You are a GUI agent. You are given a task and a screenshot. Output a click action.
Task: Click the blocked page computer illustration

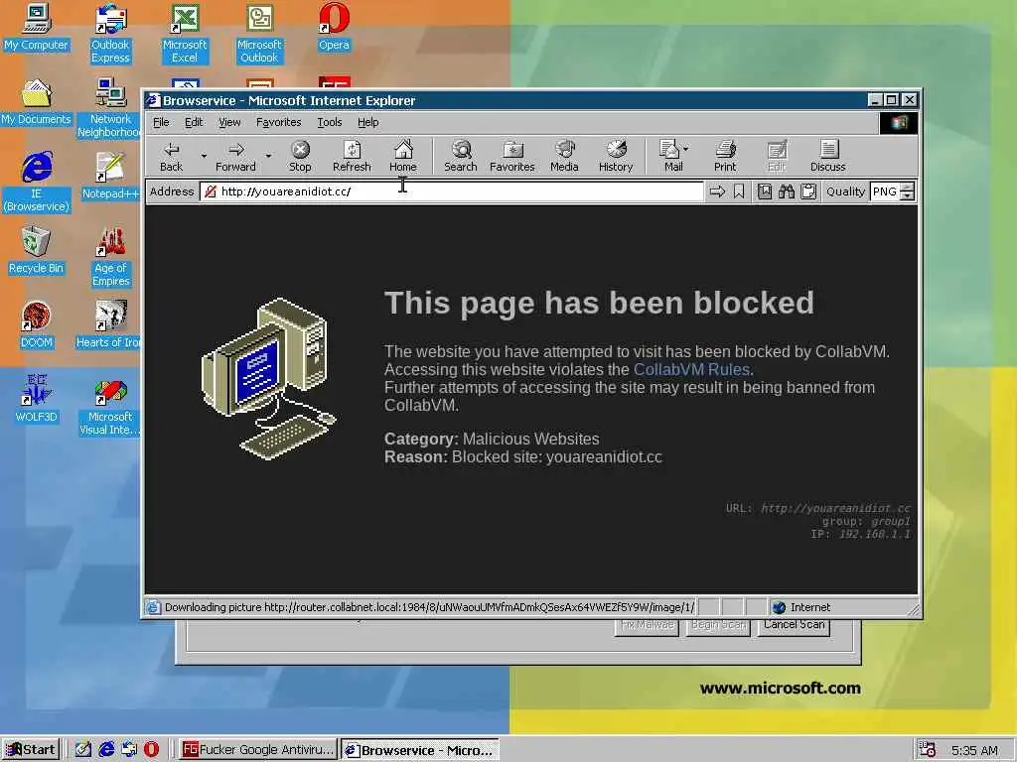point(268,378)
